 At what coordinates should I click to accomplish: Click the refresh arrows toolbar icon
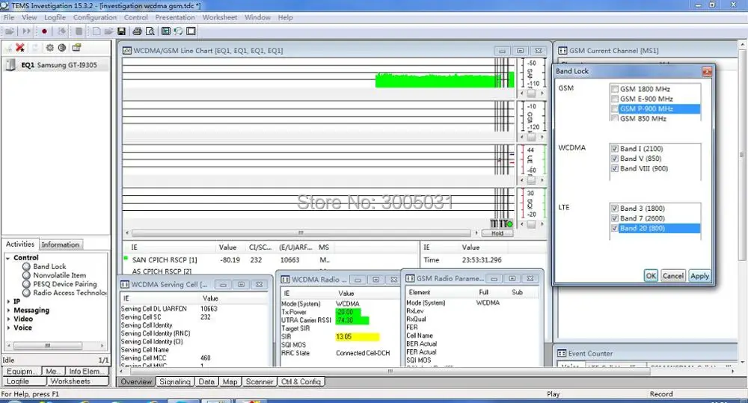(x=179, y=31)
